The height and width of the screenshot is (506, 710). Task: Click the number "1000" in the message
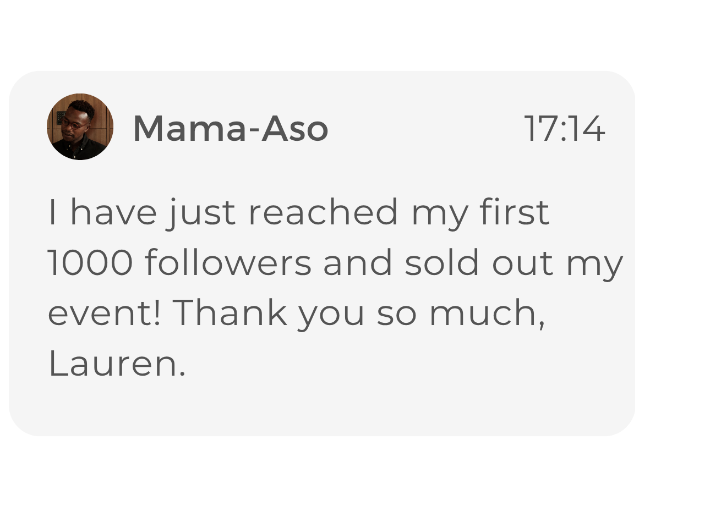(90, 263)
